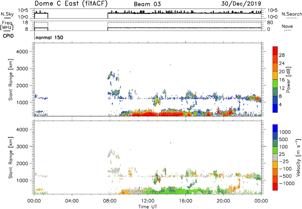Click the 'Power [dB]' colorbar label

[288, 80]
